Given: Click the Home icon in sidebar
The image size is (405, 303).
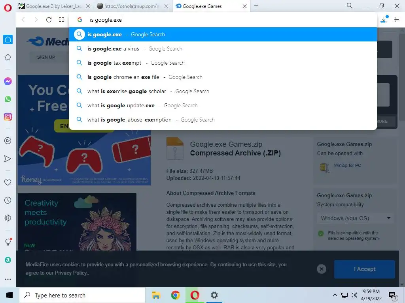Looking at the screenshot, I should pyautogui.click(x=8, y=39).
